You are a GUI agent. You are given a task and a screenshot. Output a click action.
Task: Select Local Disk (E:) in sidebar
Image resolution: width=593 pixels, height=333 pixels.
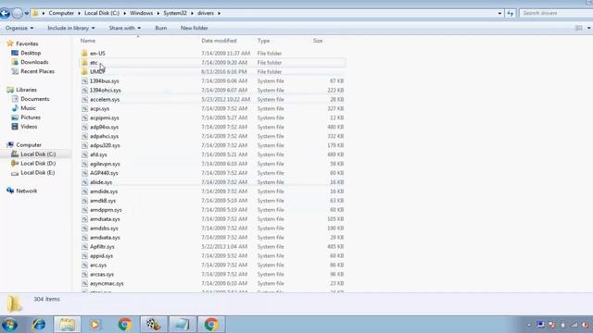click(37, 173)
